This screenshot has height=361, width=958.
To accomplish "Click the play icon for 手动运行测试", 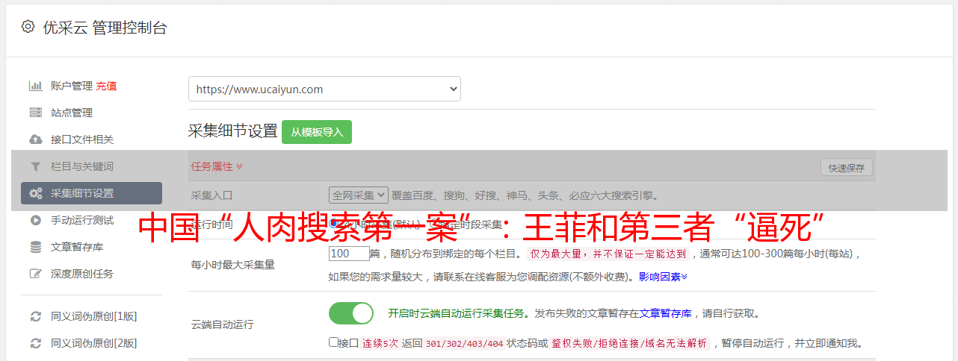I will click(35, 220).
